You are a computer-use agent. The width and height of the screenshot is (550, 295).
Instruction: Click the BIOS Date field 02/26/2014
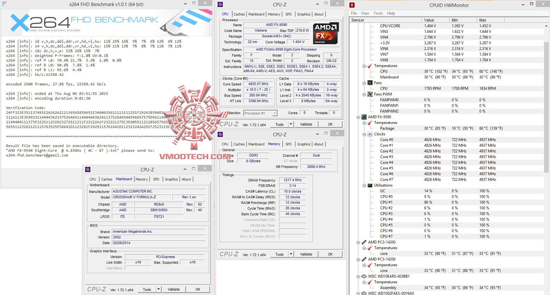click(159, 243)
